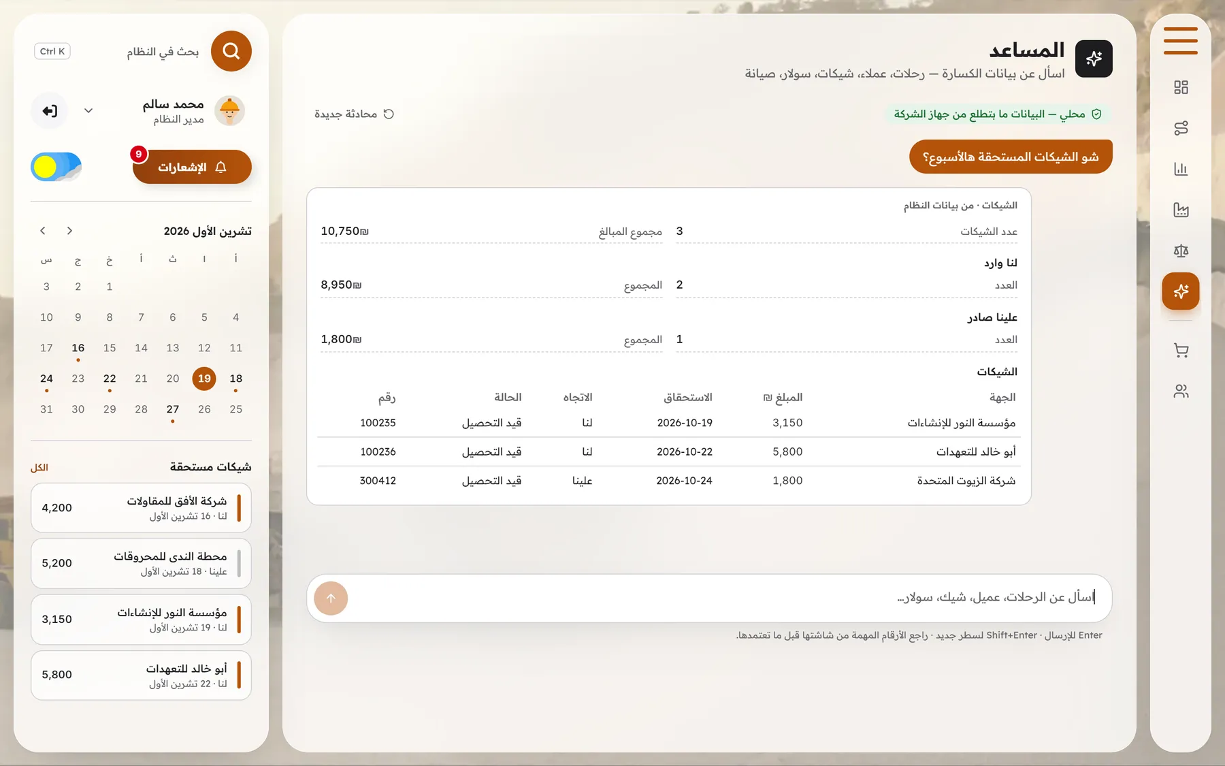Expand the user menu chevron
The image size is (1225, 766).
(88, 111)
